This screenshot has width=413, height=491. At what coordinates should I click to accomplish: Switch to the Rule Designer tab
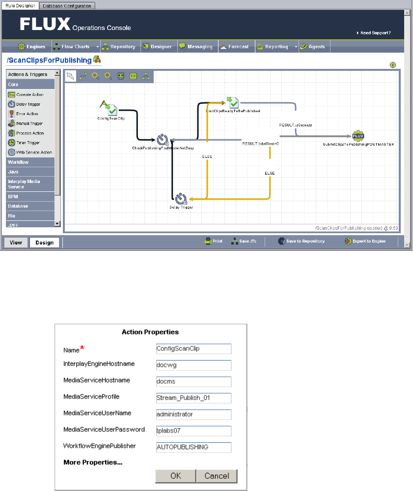tap(20, 5)
